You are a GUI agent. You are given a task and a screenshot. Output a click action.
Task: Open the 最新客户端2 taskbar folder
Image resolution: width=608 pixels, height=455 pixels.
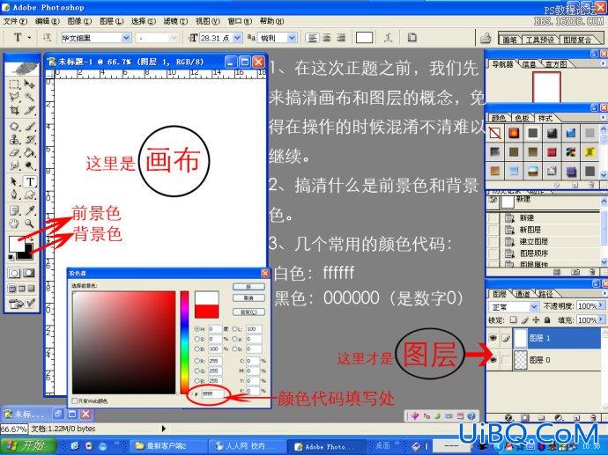(167, 446)
